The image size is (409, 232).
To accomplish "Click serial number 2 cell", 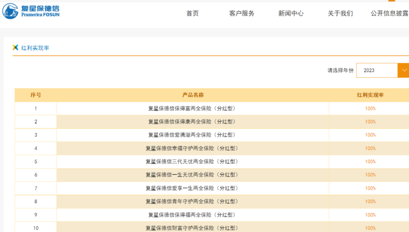I will pyautogui.click(x=36, y=122).
